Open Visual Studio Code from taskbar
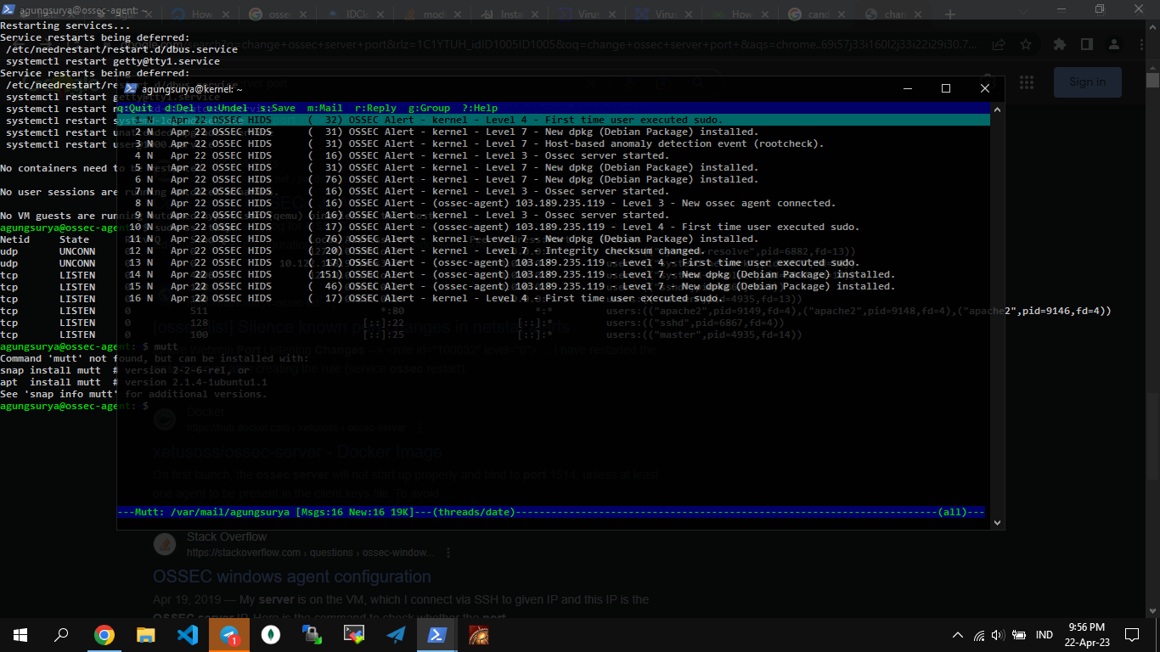The width and height of the screenshot is (1160, 652). tap(188, 634)
